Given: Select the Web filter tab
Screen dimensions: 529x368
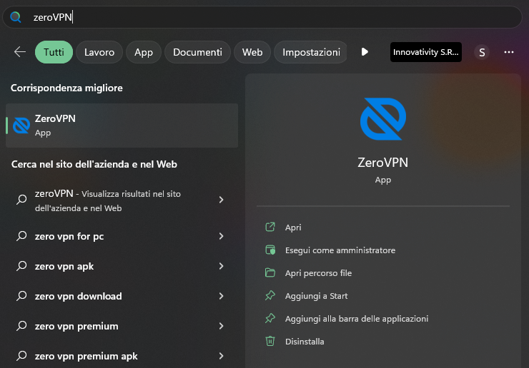Looking at the screenshot, I should pos(252,52).
